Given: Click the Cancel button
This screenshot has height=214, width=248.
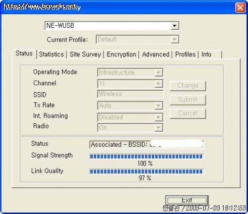Looking at the screenshot, I should (x=188, y=113).
